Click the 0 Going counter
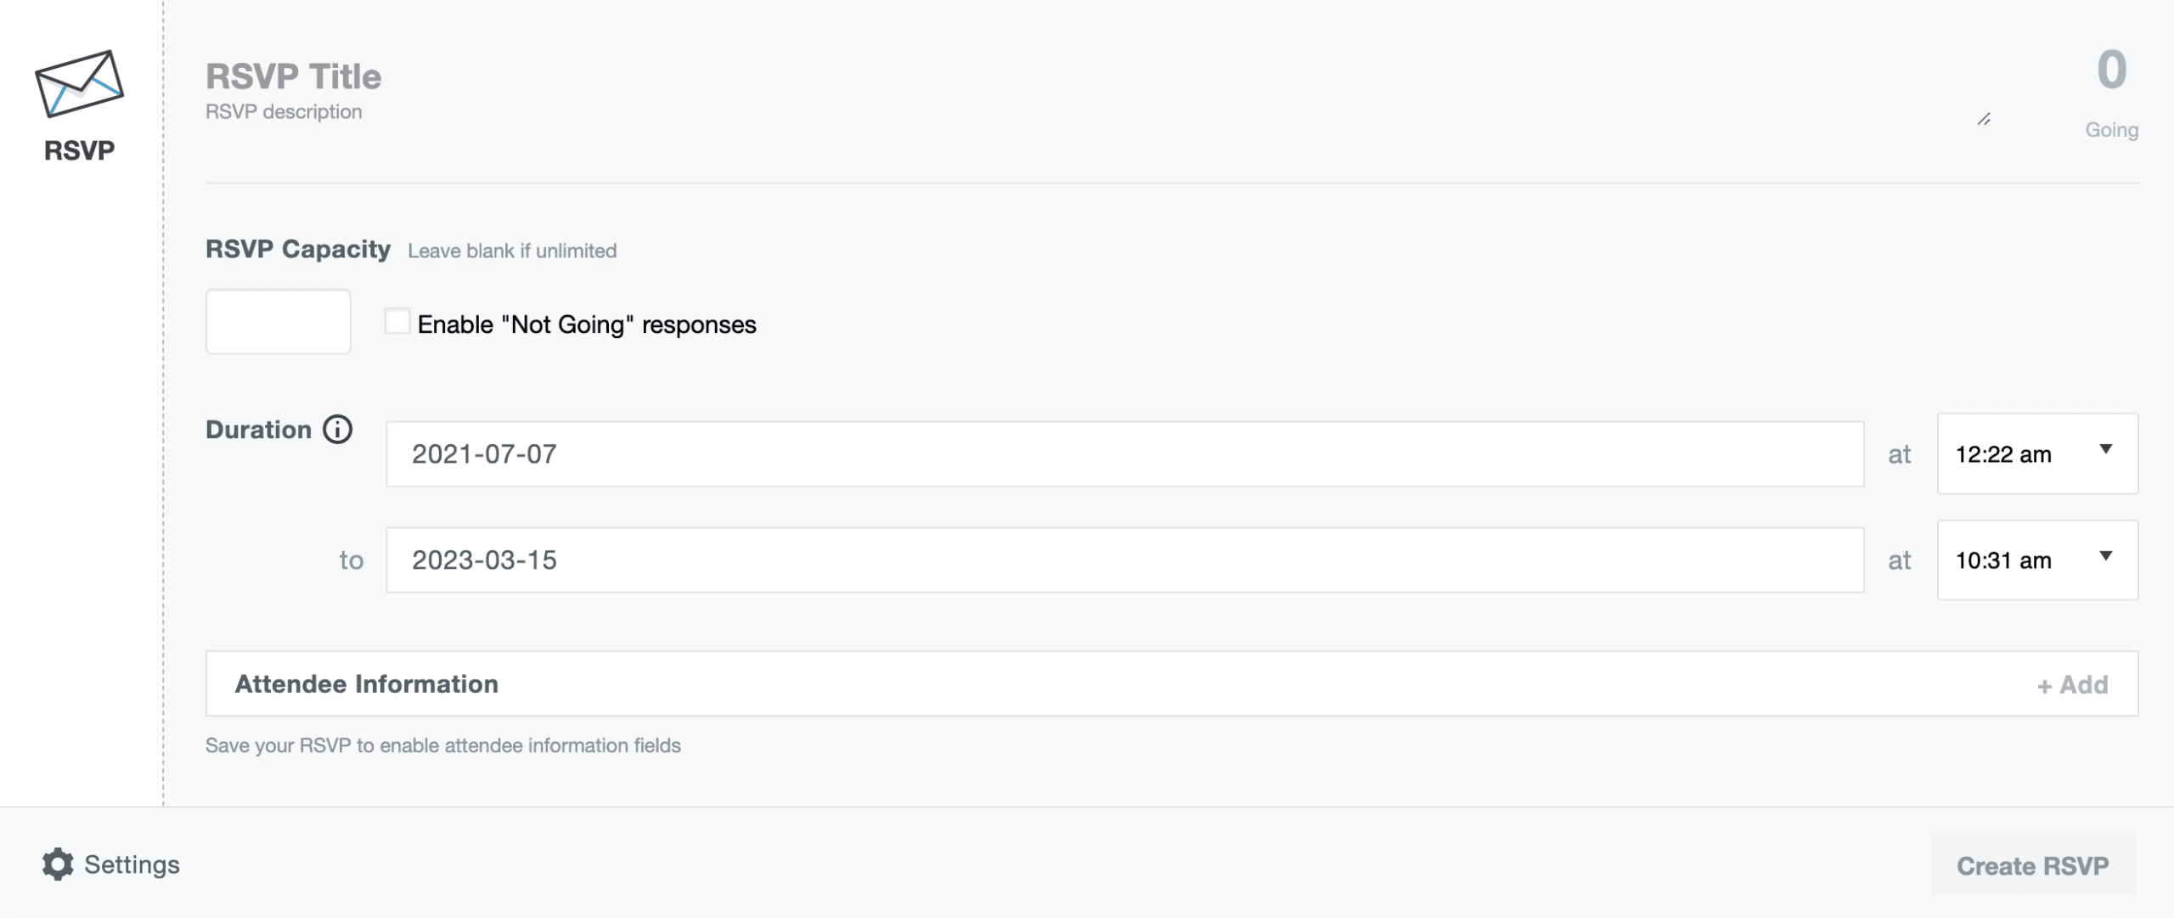This screenshot has height=918, width=2174. coord(2111,93)
